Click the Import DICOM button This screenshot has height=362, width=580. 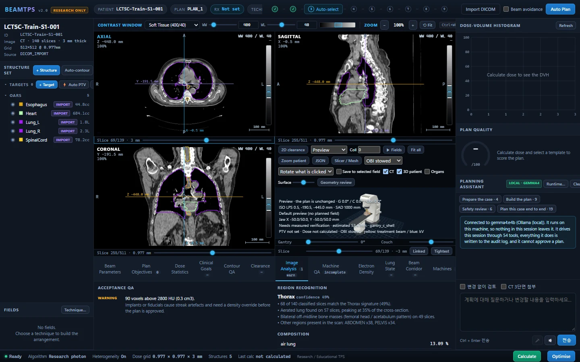(x=481, y=9)
